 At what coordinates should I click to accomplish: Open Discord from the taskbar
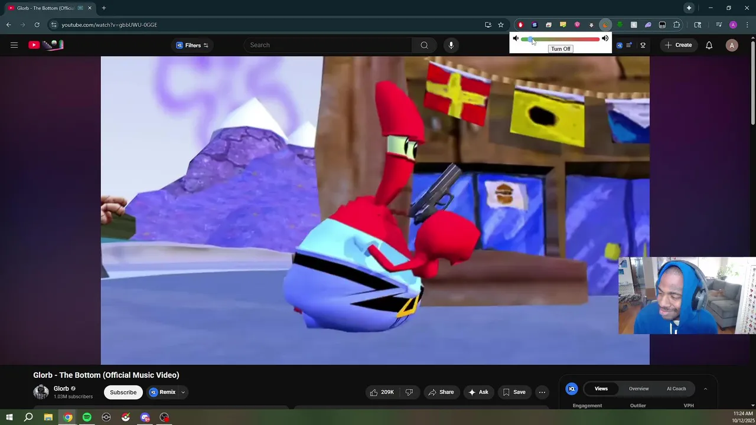pyautogui.click(x=145, y=417)
